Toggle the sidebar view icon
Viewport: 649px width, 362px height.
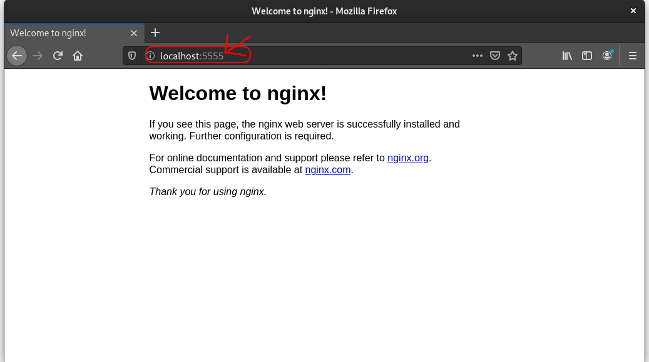pos(587,56)
